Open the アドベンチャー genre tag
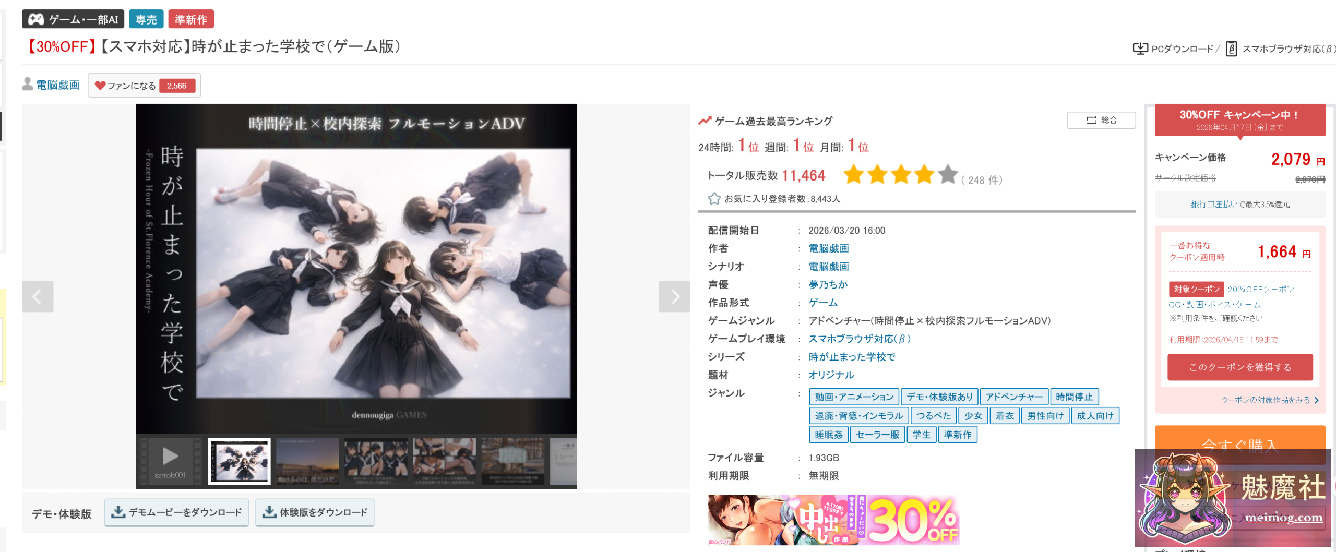The height and width of the screenshot is (552, 1336). click(x=1013, y=397)
